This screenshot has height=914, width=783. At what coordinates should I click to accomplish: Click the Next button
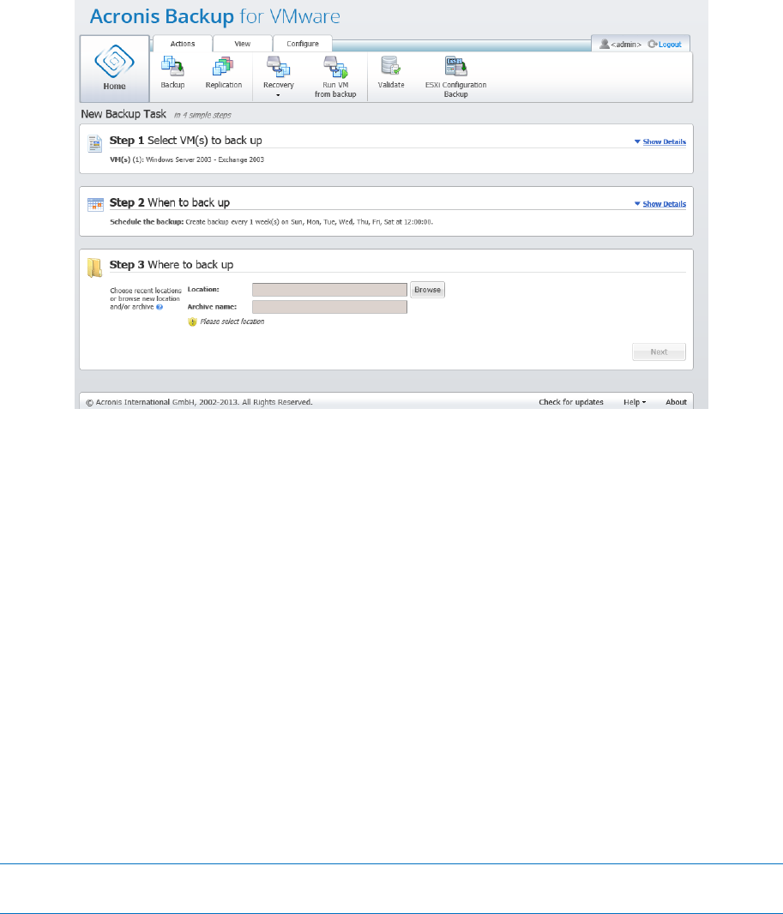coord(659,352)
